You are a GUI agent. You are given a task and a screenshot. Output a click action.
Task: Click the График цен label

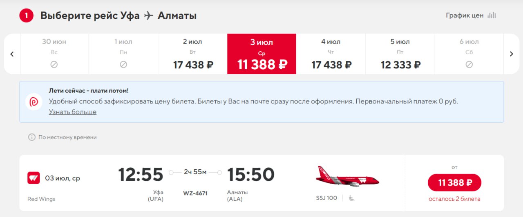click(x=465, y=15)
